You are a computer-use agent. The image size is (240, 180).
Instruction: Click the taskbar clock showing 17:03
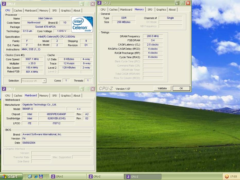click(233, 176)
